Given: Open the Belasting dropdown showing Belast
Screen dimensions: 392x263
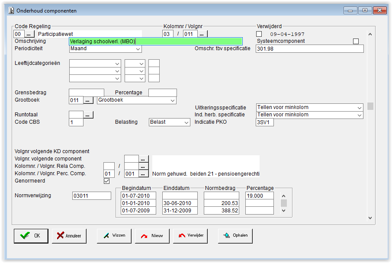Looking at the screenshot, I should tap(170, 122).
